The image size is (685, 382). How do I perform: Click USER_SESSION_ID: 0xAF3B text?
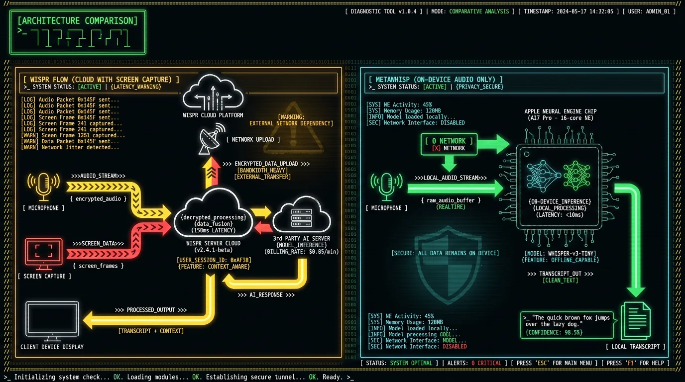coord(214,260)
